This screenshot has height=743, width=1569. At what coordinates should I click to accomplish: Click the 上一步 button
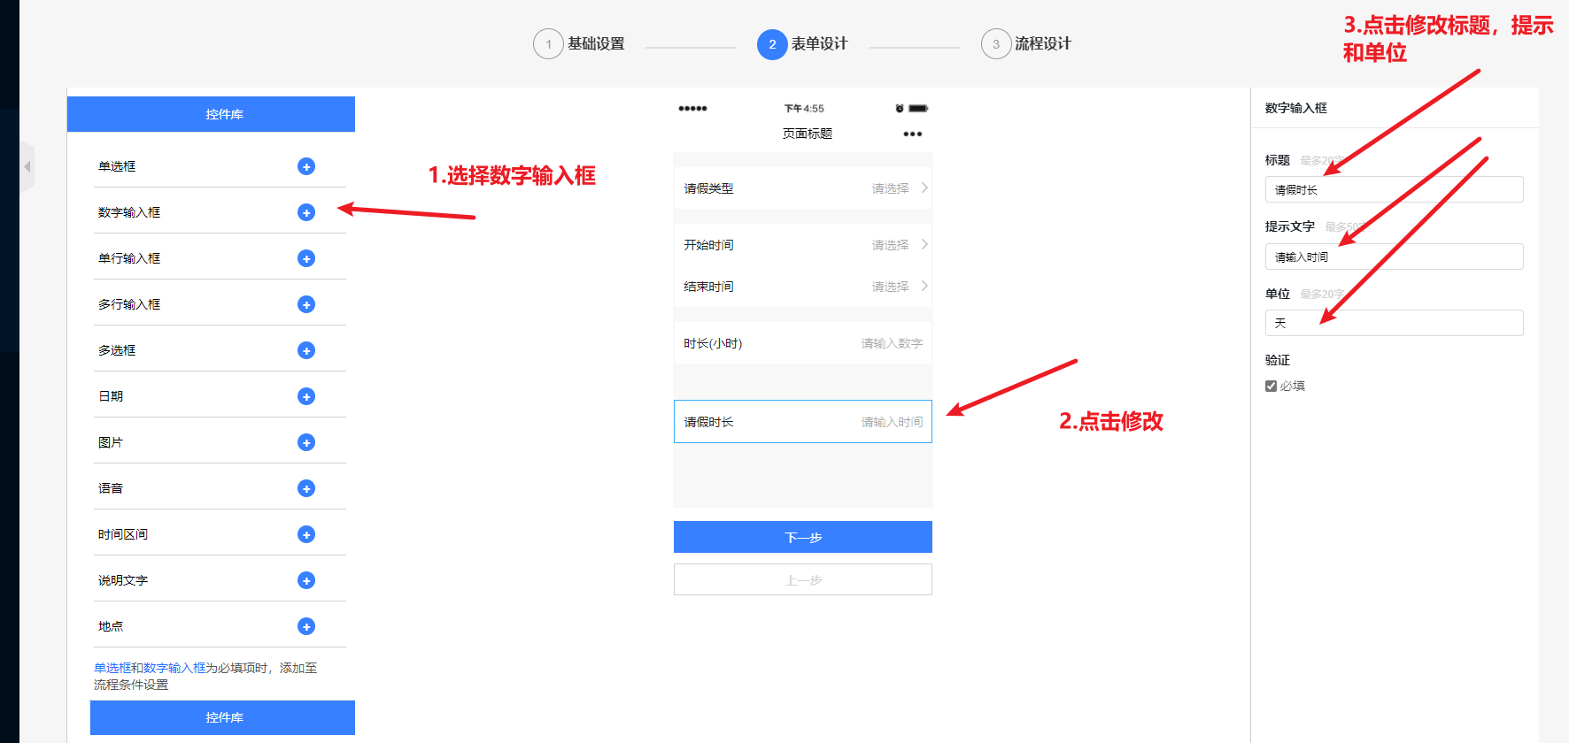click(802, 580)
